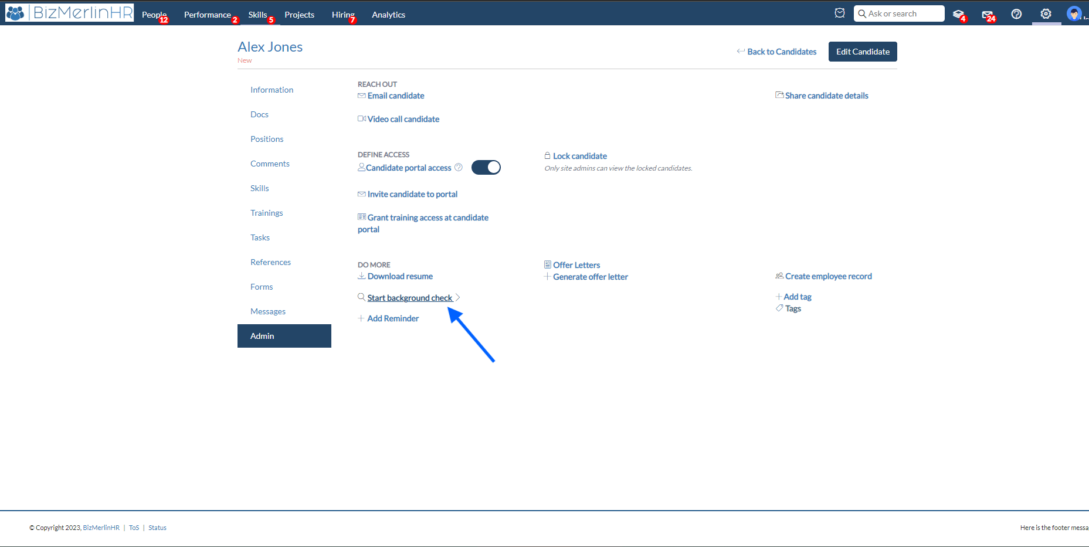The width and height of the screenshot is (1089, 547).
Task: Click the download icon beside Download resume
Action: click(x=361, y=276)
